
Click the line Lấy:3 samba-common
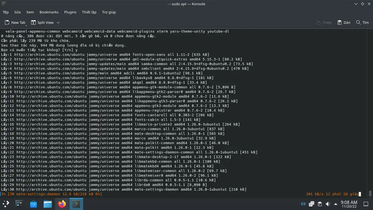pos(127,64)
